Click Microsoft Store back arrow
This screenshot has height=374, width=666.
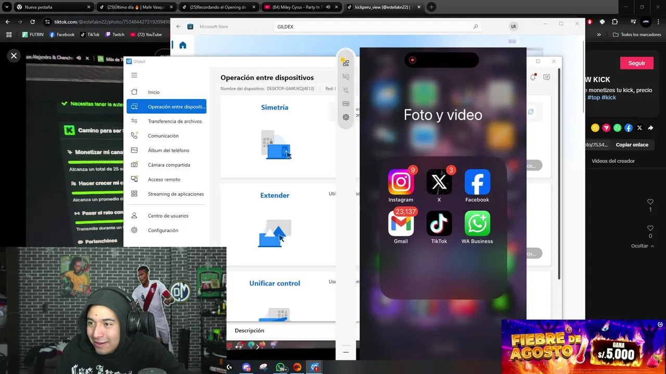coord(178,26)
